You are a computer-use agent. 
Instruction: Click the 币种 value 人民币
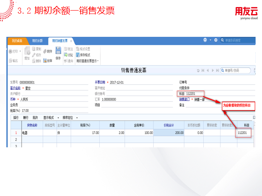coord(24,99)
